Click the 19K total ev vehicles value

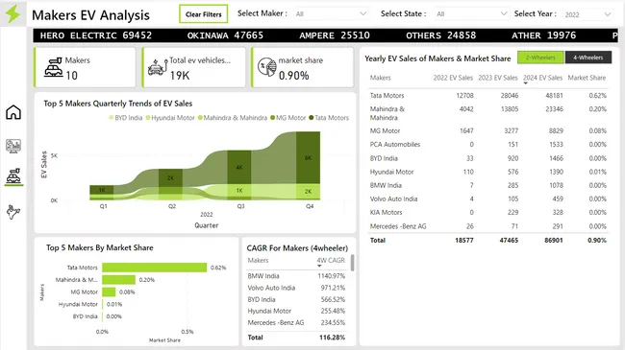click(x=180, y=75)
